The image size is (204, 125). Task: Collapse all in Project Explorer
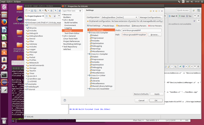point(47,16)
